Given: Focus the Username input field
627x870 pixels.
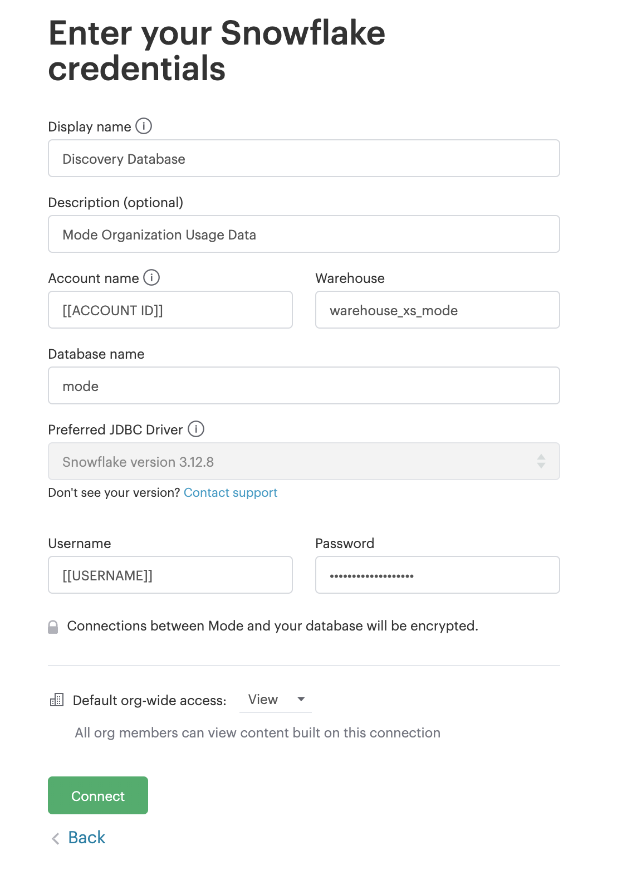Looking at the screenshot, I should click(x=170, y=575).
